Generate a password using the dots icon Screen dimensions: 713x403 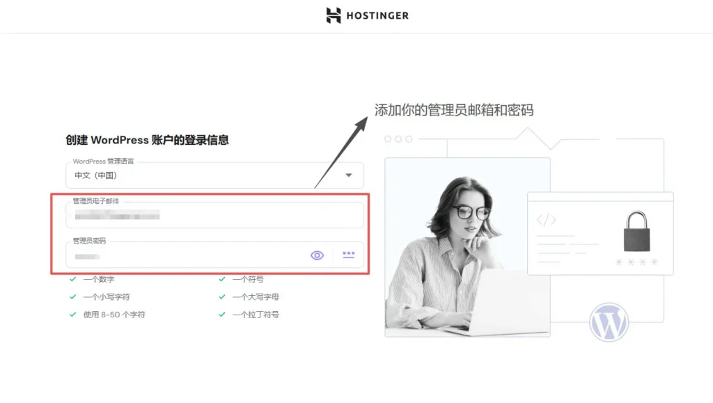tap(348, 255)
